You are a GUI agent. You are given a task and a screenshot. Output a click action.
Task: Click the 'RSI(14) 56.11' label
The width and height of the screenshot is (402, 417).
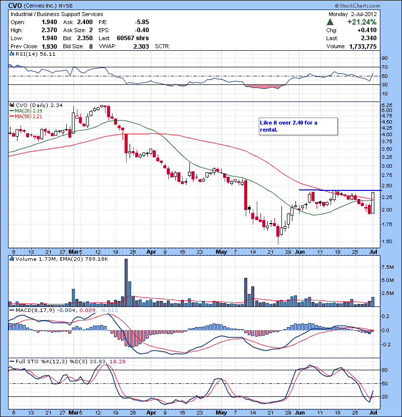[35, 54]
